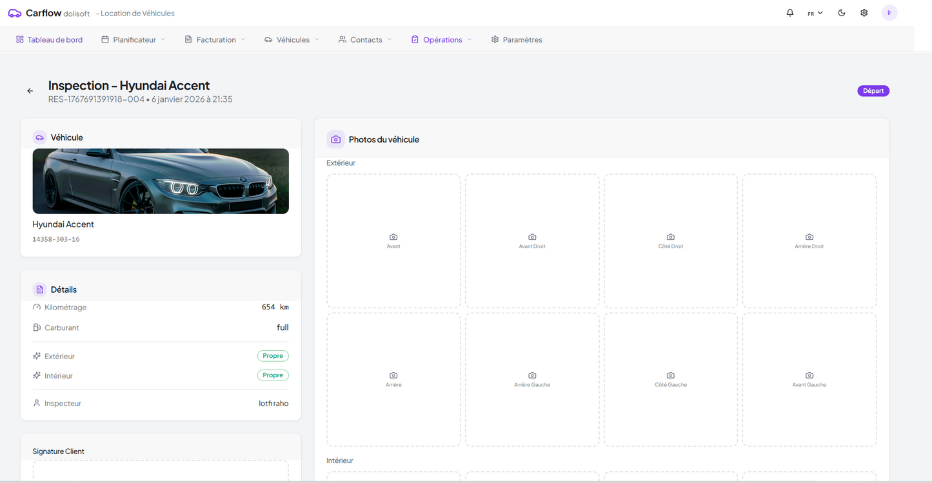Screen dimensions: 932x483
Task: Open the FR language dropdown
Action: tap(815, 13)
